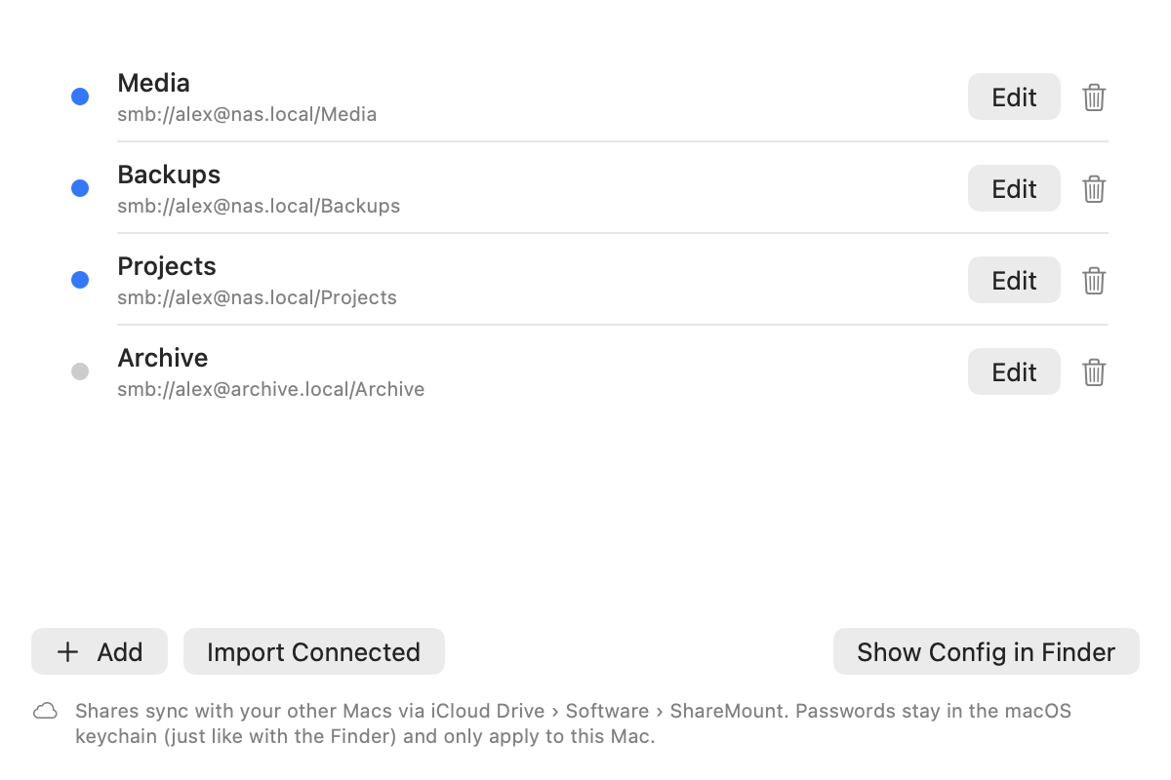The width and height of the screenshot is (1171, 780).
Task: Select the Projects share name
Action: pyautogui.click(x=167, y=266)
